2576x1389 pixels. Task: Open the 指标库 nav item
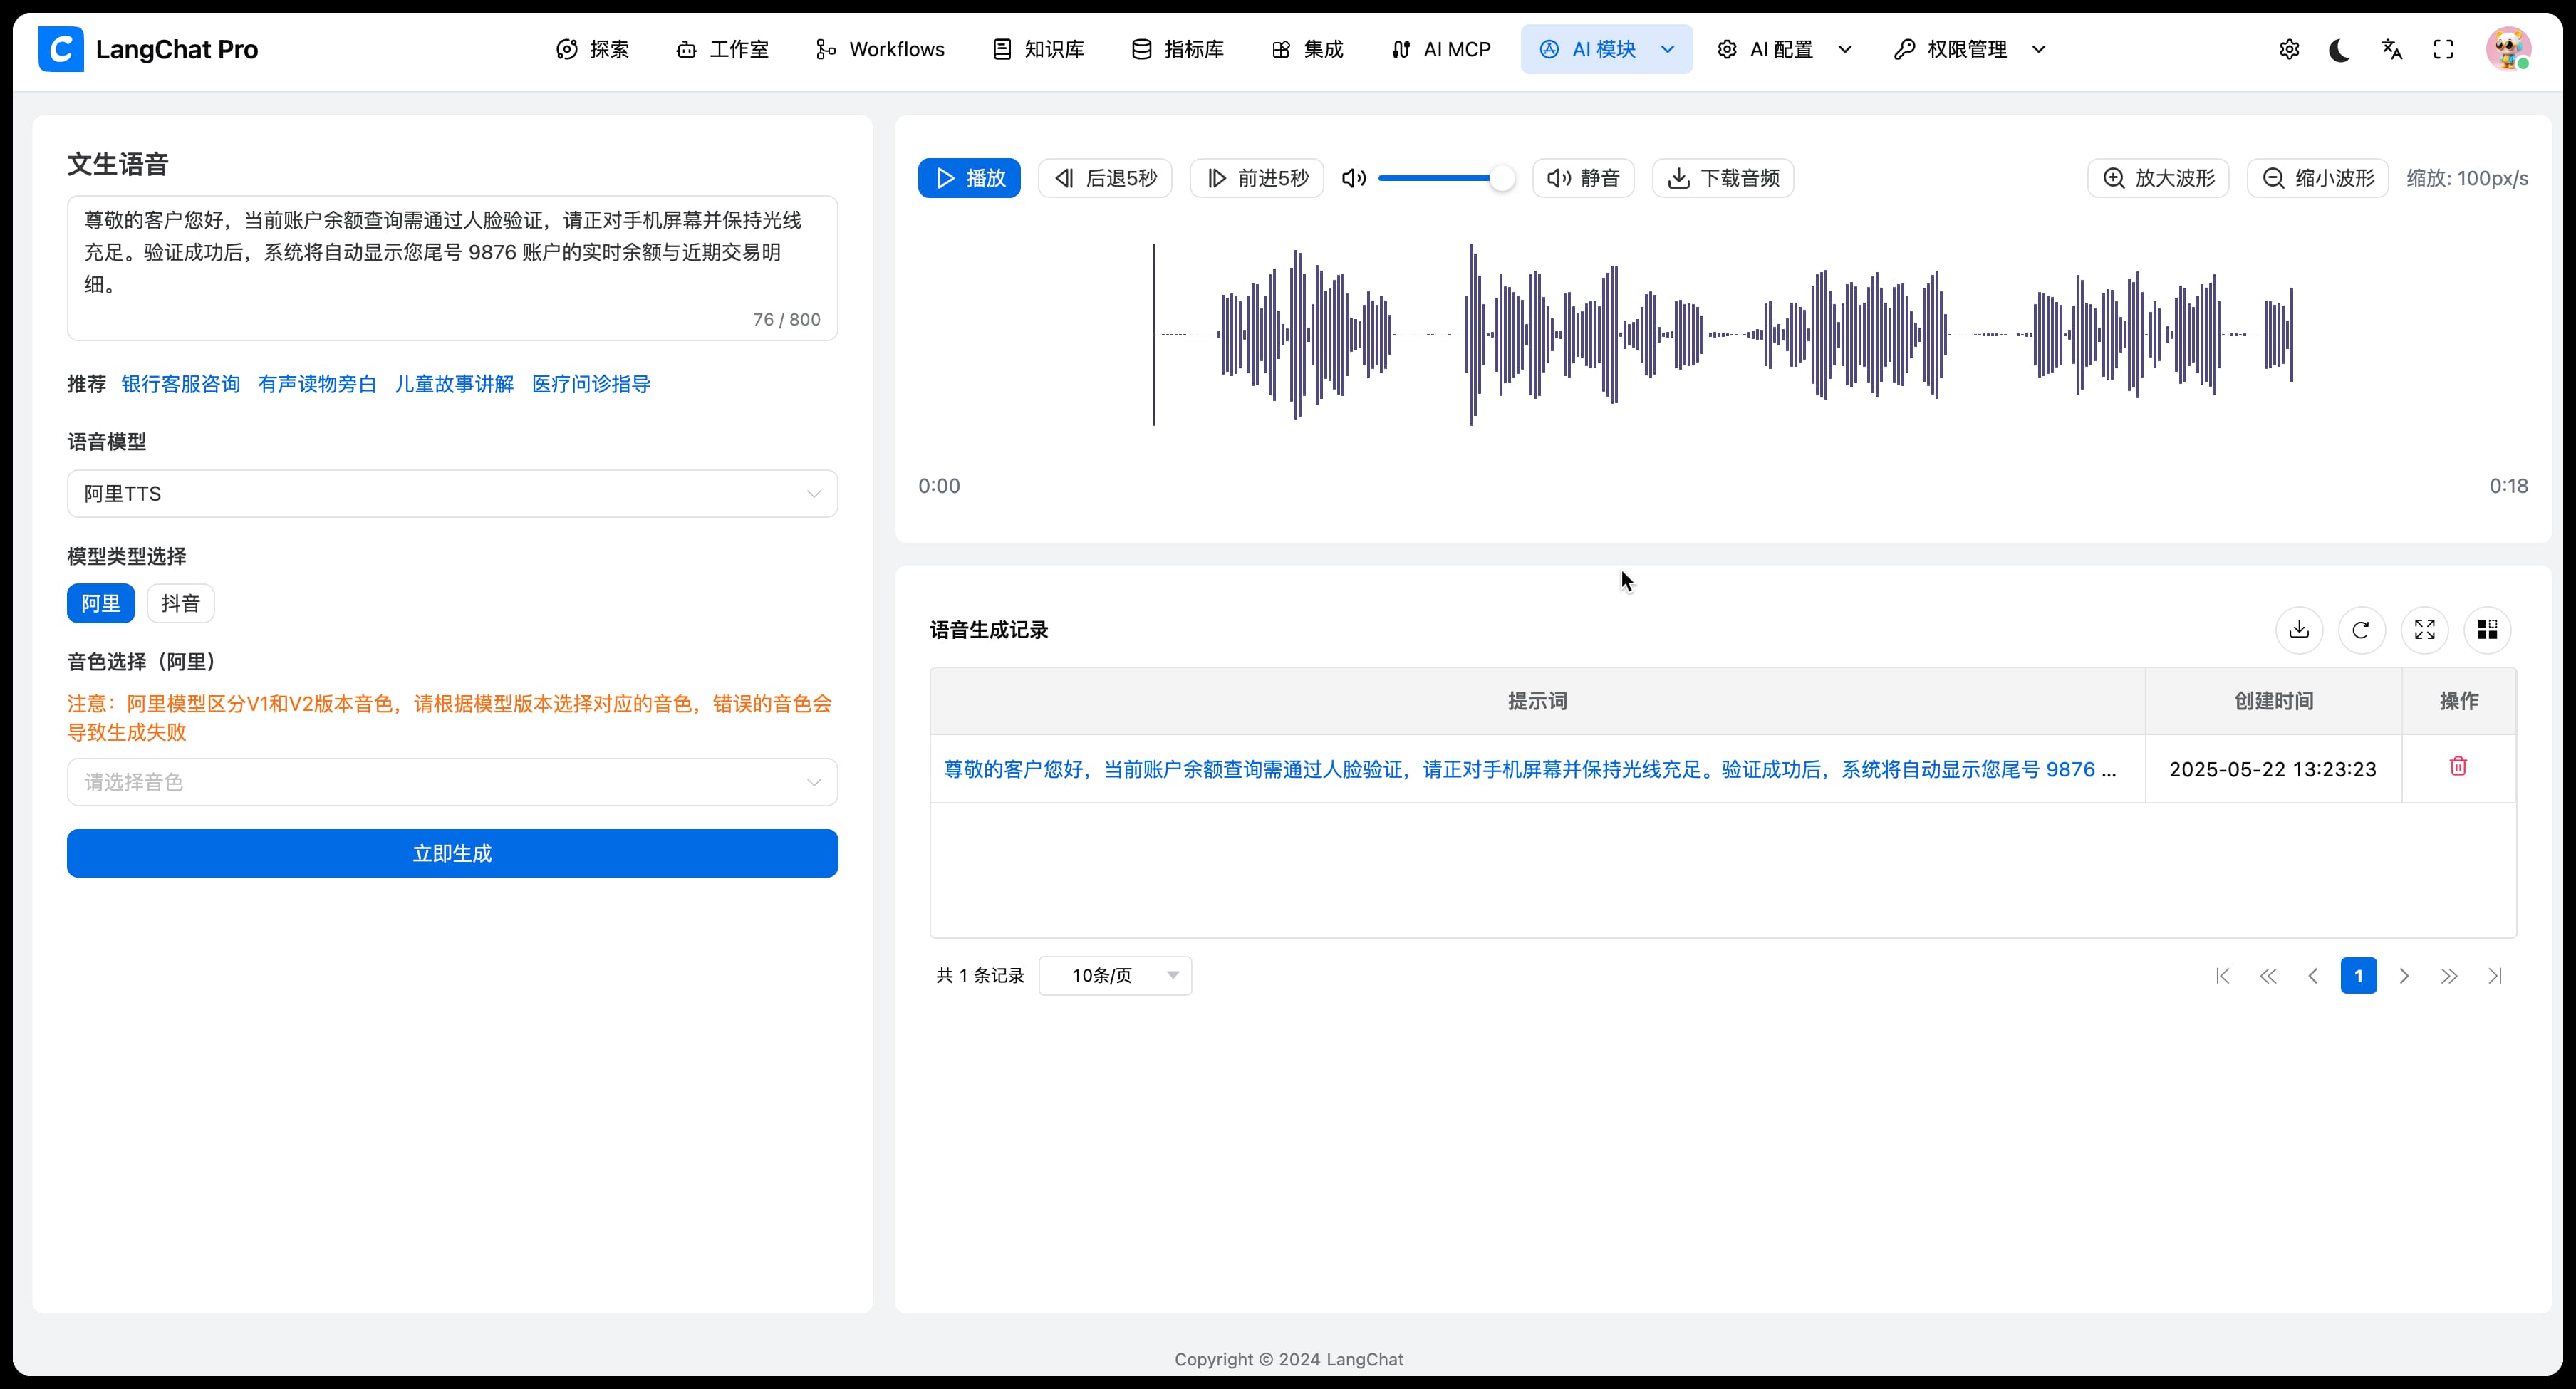coord(1178,49)
